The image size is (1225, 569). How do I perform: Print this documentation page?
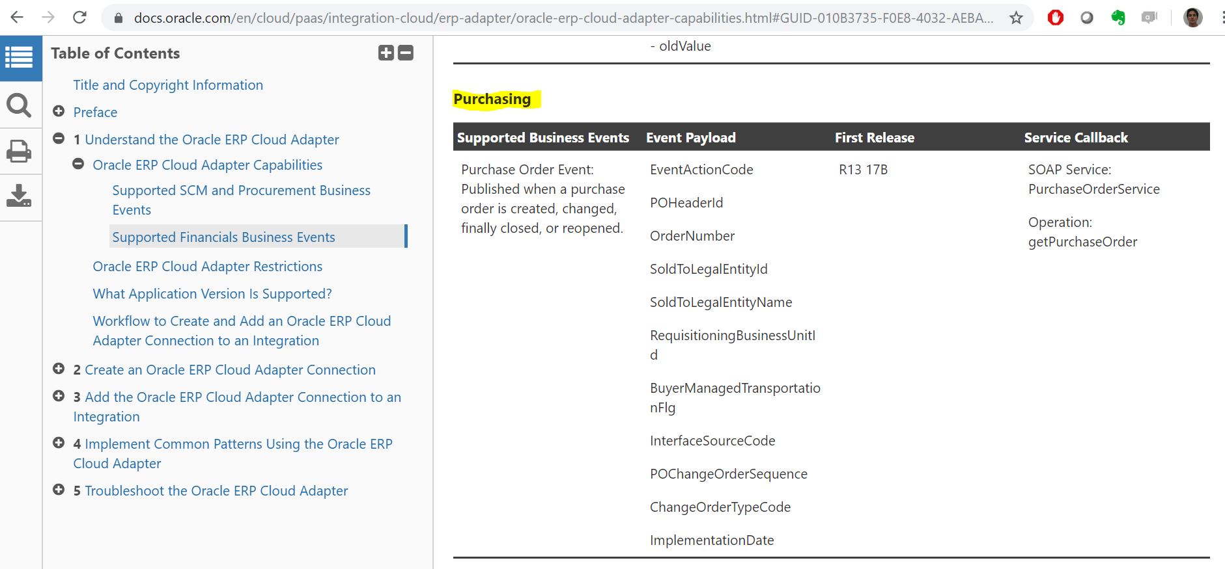(19, 152)
